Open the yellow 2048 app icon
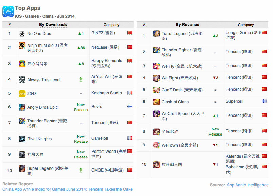The width and height of the screenshot is (273, 196). pos(22,93)
